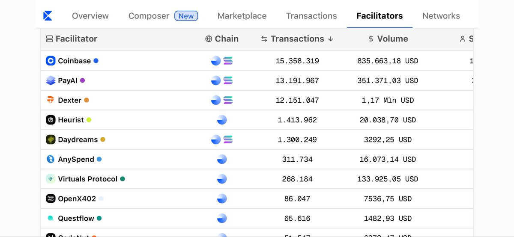The height and width of the screenshot is (237, 514).
Task: Switch to the Networks tab
Action: (441, 16)
